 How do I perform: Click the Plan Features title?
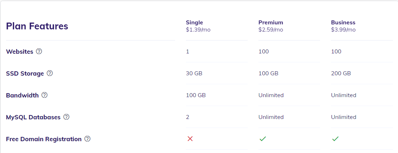tap(37, 26)
